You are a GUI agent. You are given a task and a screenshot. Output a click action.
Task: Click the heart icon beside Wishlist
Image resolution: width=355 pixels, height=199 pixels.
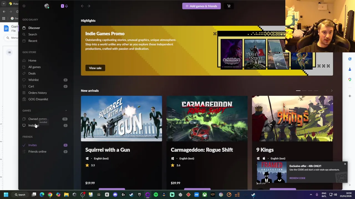(x=24, y=80)
